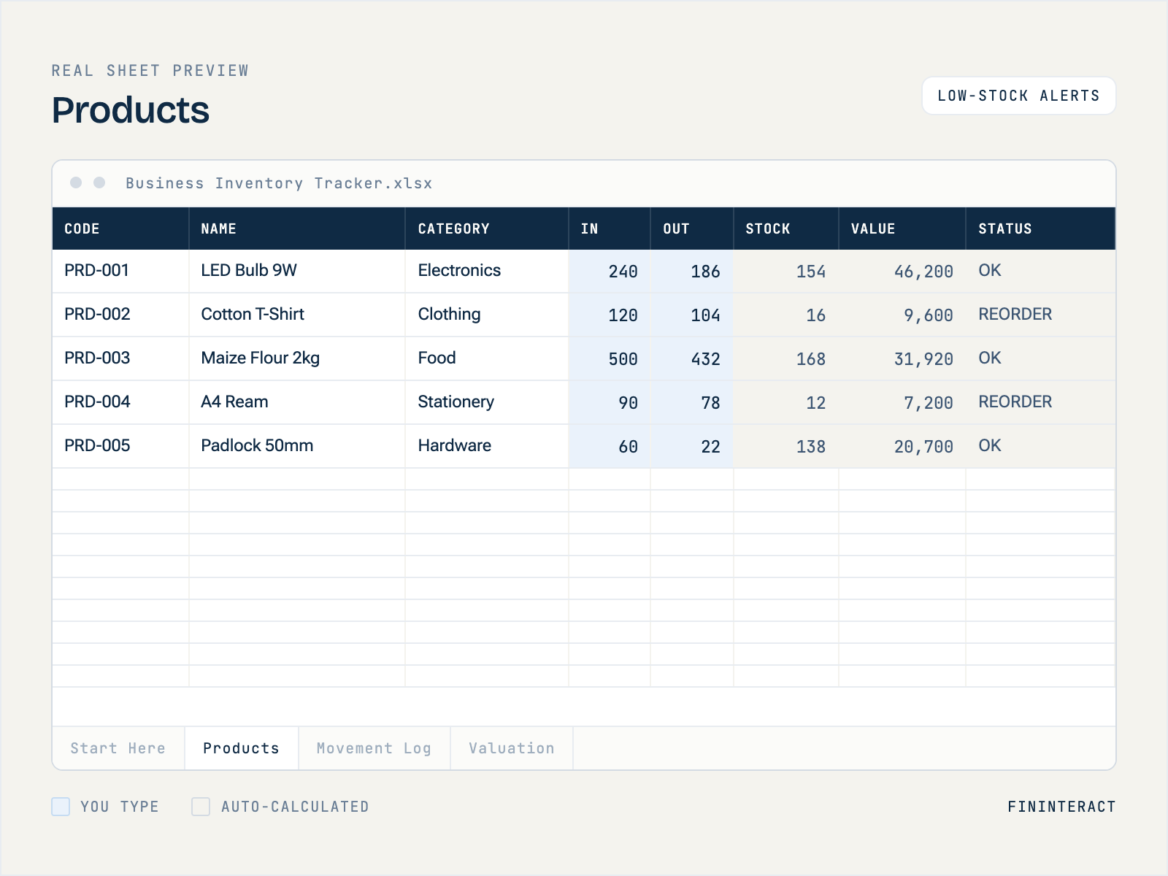Click the Business Inventory Tracker.xlsx file title

(x=279, y=183)
